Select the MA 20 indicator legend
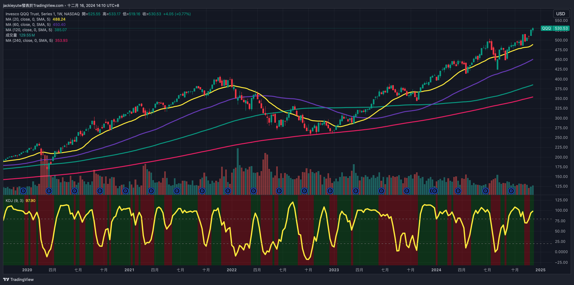This screenshot has width=574, height=285. (x=28, y=19)
